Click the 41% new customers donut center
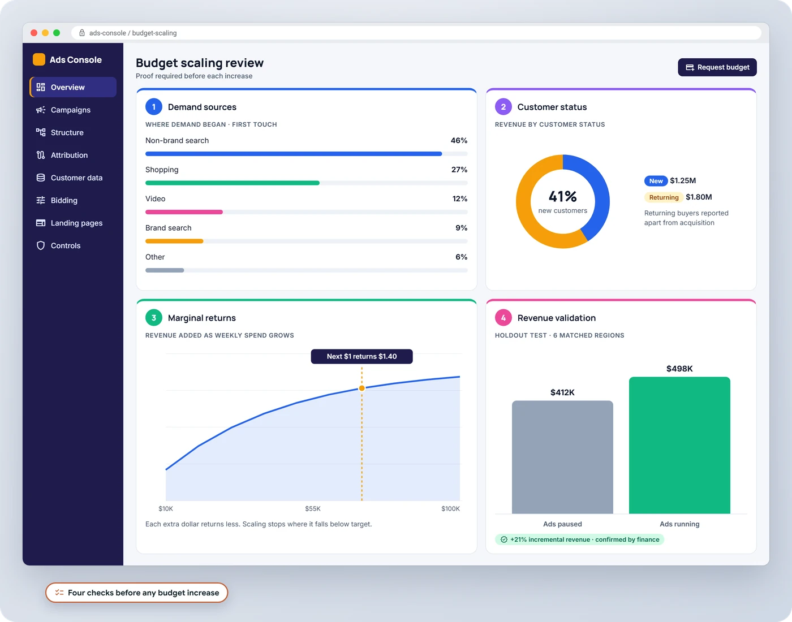 pyautogui.click(x=563, y=201)
